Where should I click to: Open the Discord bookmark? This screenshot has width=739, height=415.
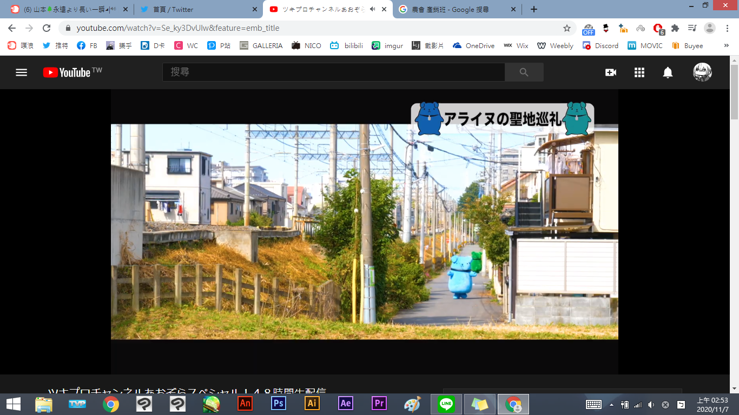(x=601, y=46)
